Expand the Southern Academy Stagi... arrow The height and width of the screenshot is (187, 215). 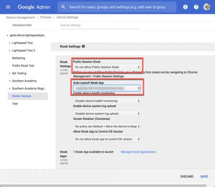(x=10, y=89)
